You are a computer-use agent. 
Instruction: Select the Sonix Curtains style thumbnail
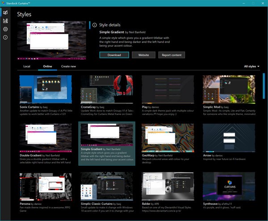[x=46, y=89]
